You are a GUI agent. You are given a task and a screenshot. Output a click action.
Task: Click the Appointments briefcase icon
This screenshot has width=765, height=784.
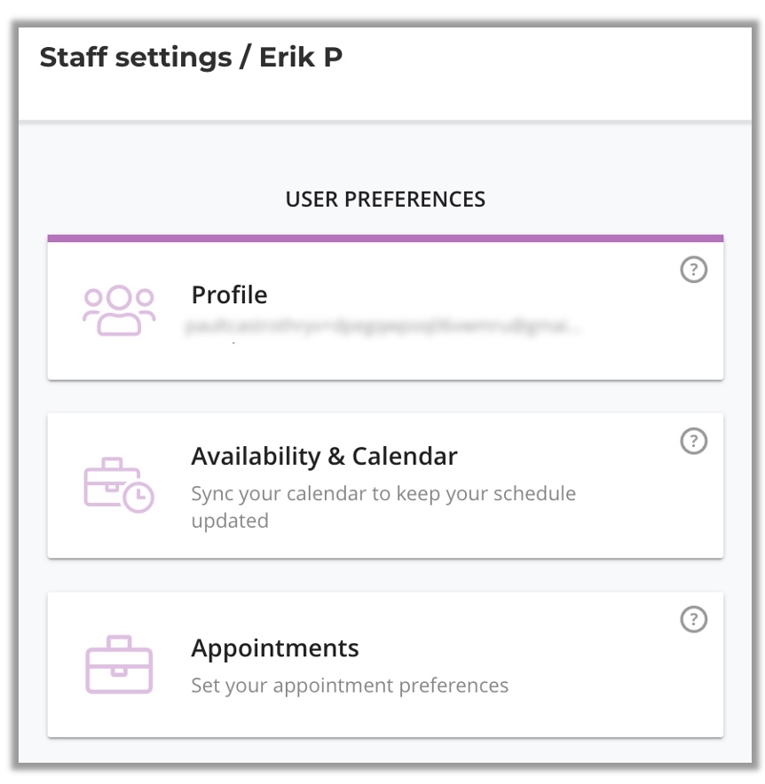pos(119,664)
